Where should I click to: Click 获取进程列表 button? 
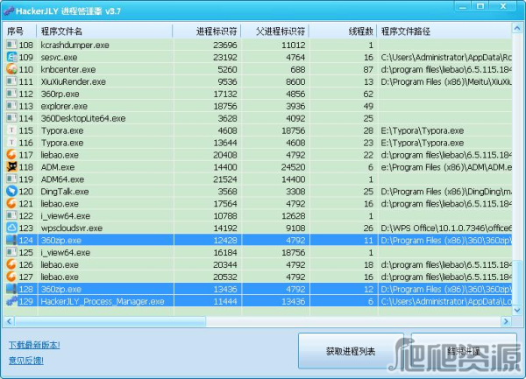(351, 351)
